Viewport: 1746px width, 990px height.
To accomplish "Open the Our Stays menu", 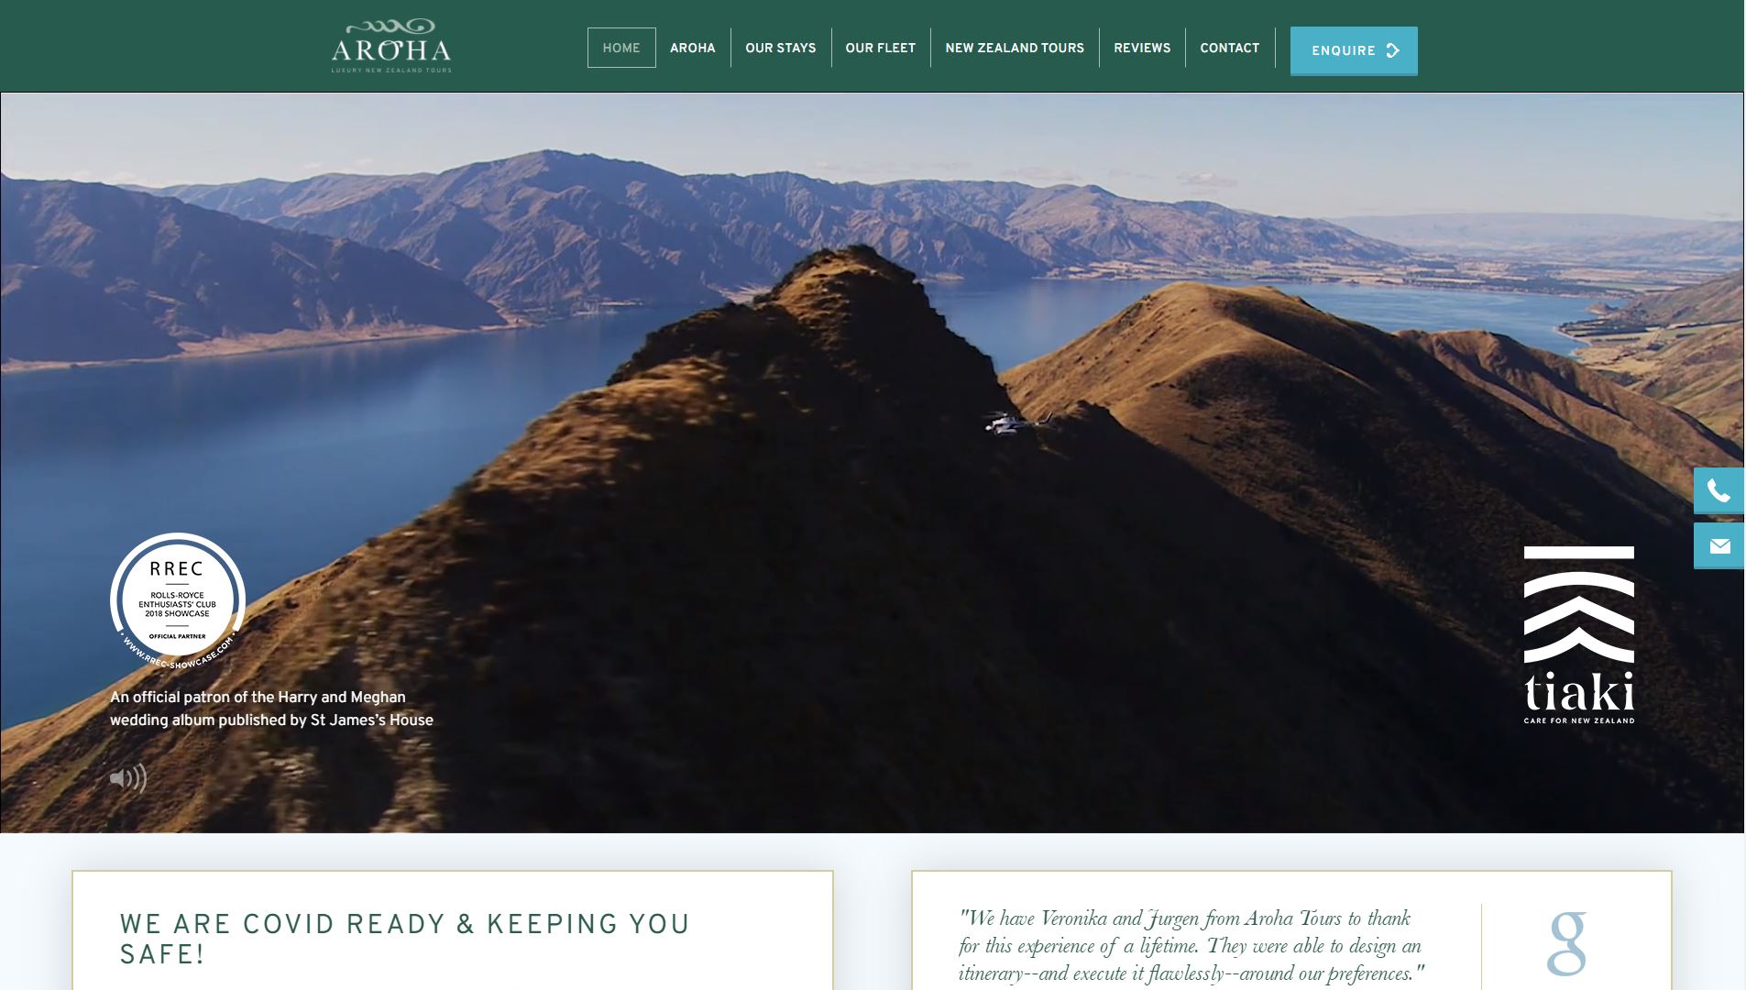I will (x=780, y=48).
